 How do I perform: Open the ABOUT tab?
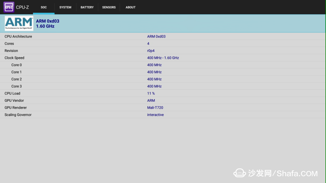coord(131,7)
